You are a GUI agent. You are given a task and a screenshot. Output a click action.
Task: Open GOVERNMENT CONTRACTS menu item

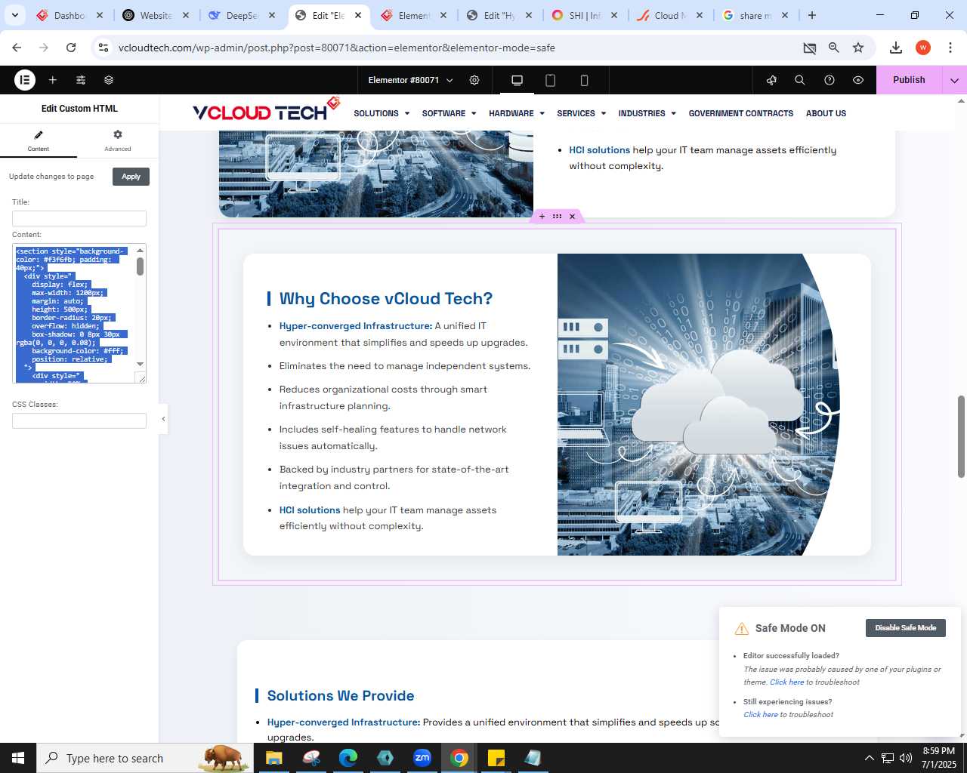click(x=741, y=113)
